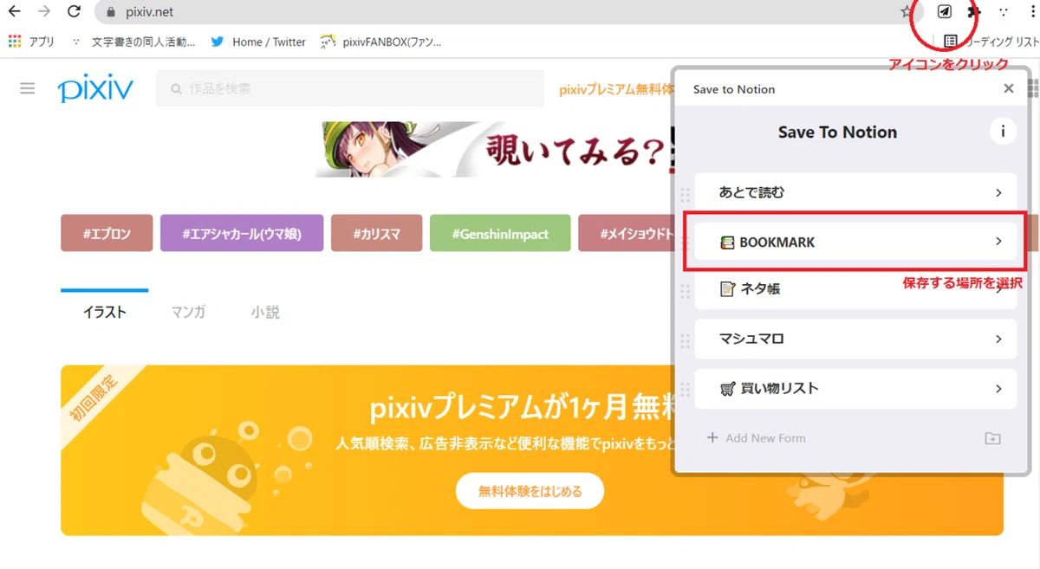Click the ネタ帳 memo emoji icon

[727, 289]
